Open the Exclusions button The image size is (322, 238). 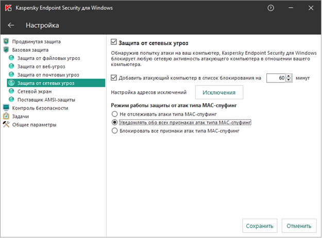pos(219,92)
